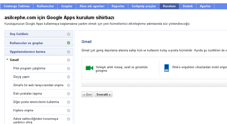Open the Kurulum tab
Screen dimensions: 227x124
click(169, 6)
